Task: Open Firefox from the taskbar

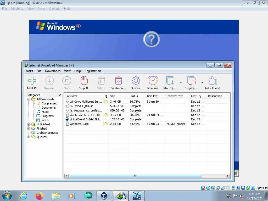Action: pyautogui.click(x=40, y=196)
